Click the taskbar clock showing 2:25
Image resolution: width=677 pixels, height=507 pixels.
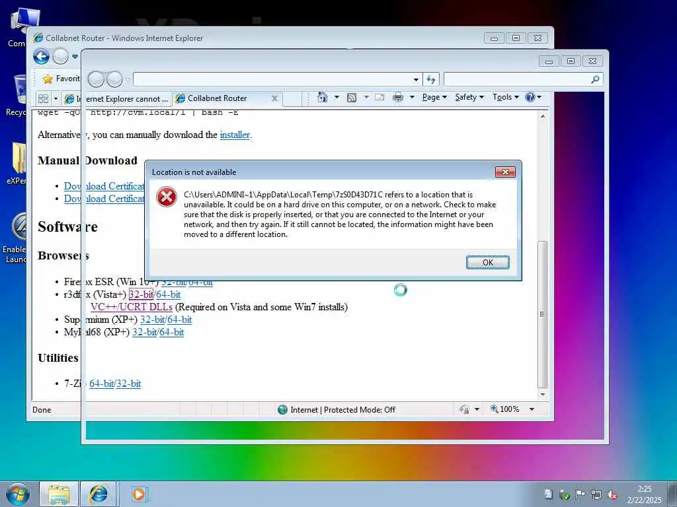coord(644,494)
